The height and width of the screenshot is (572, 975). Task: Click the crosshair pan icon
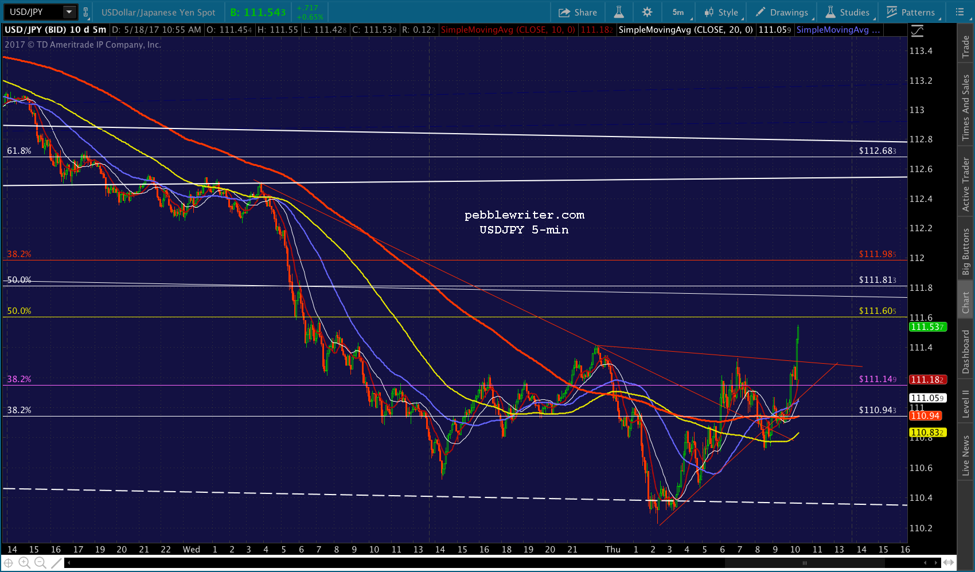(9, 563)
